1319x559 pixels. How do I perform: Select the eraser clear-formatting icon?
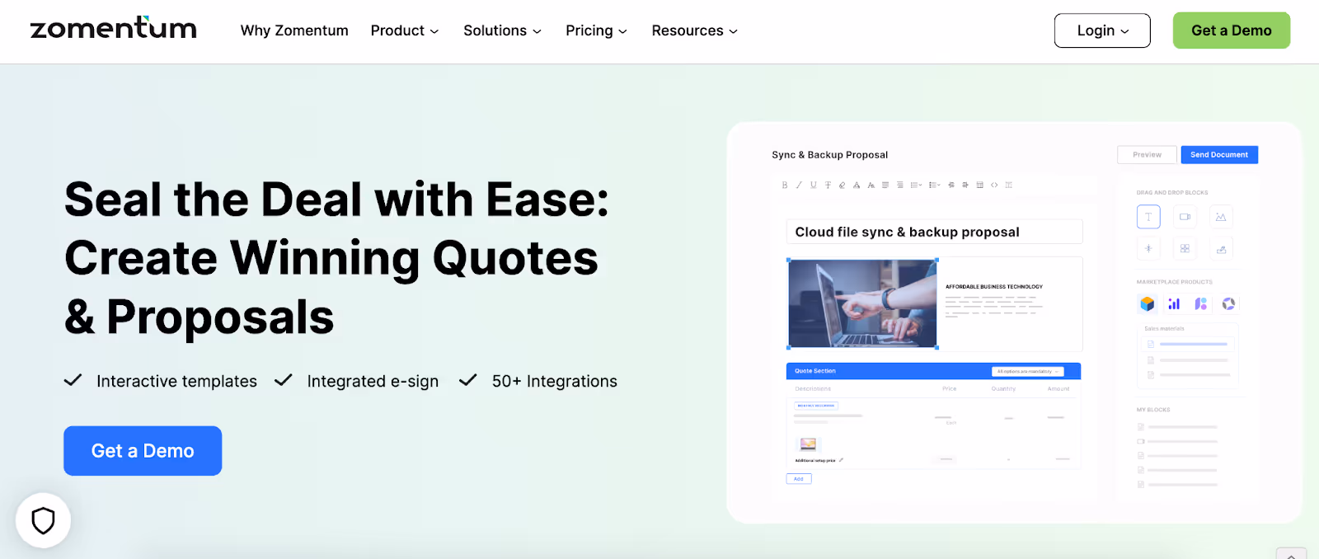[842, 185]
